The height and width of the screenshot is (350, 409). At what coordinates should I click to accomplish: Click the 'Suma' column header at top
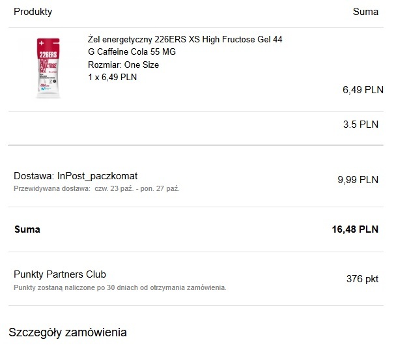click(x=365, y=12)
